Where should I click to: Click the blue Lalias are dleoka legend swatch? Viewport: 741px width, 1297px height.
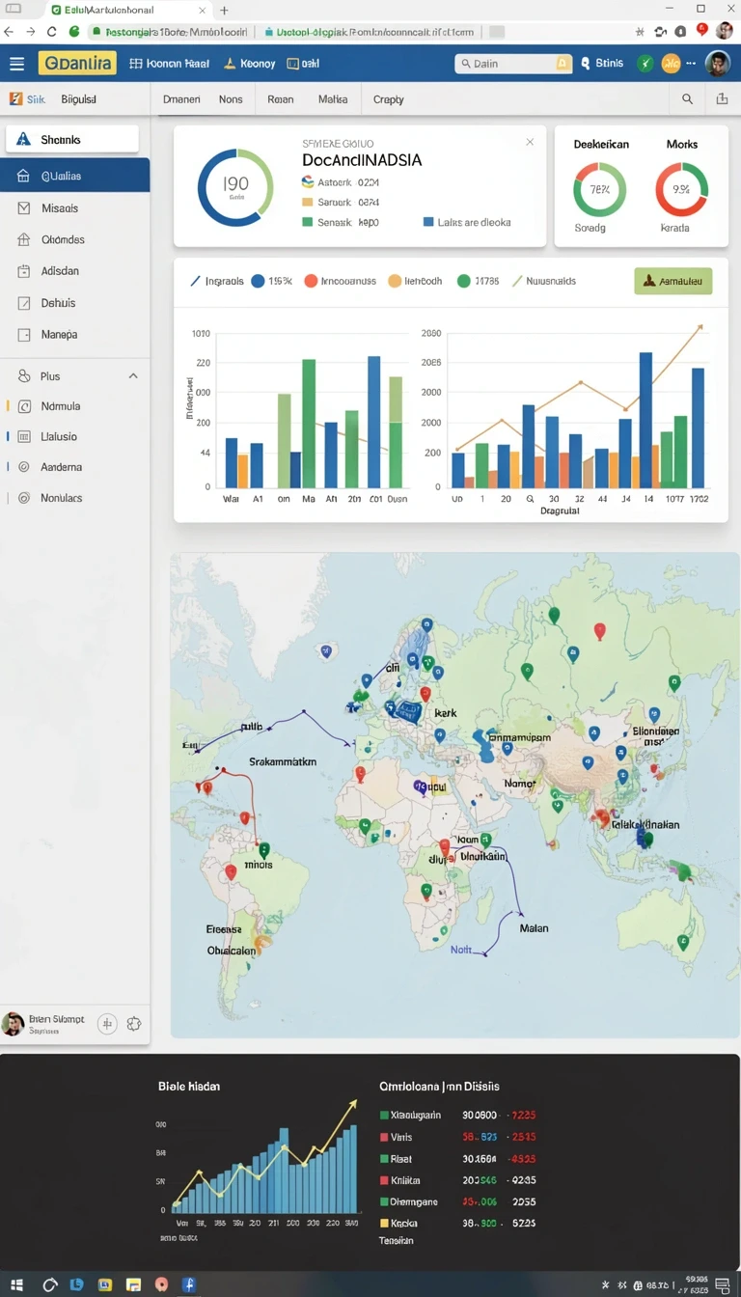click(428, 222)
